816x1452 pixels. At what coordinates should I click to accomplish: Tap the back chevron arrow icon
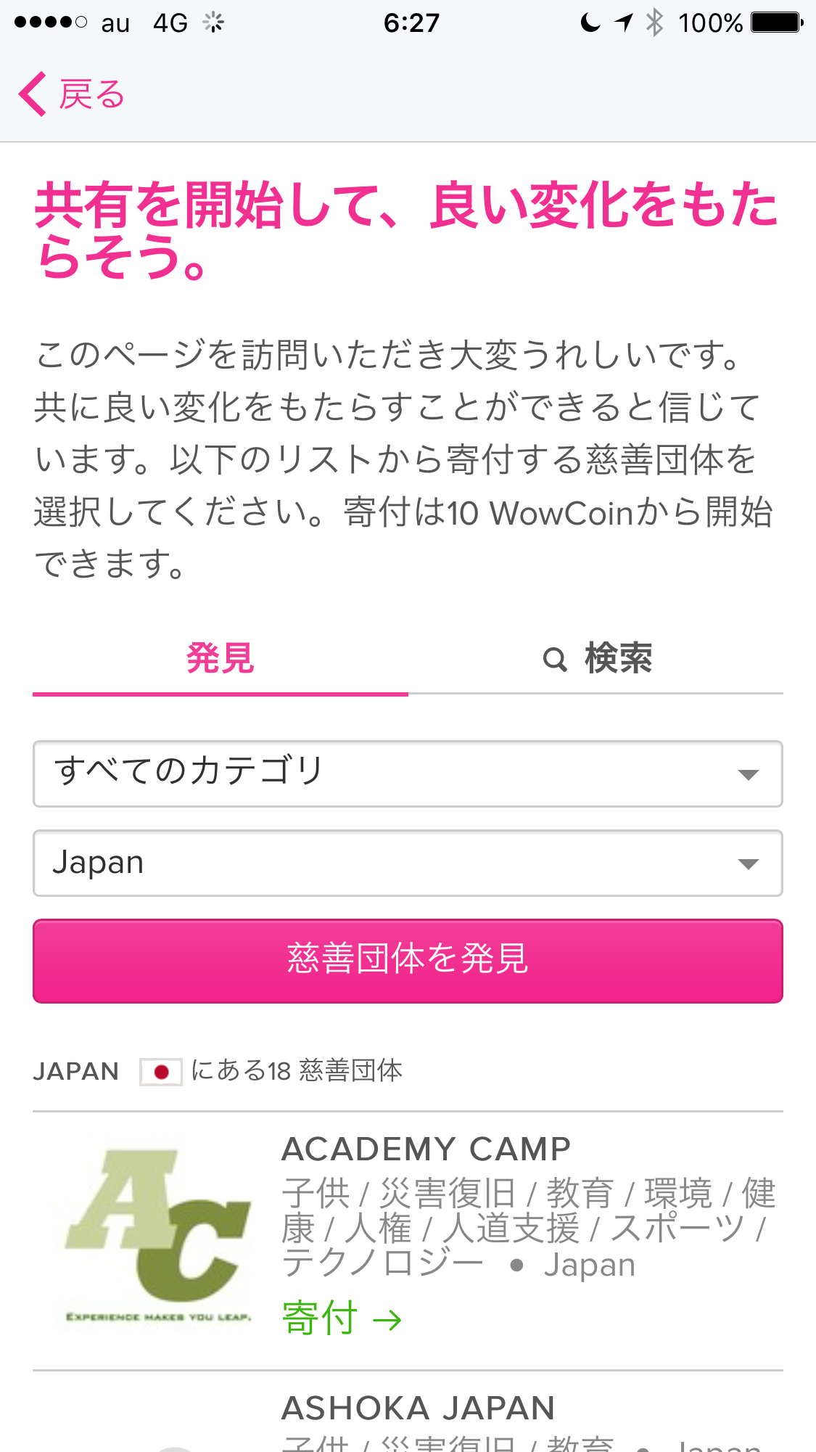pos(33,93)
